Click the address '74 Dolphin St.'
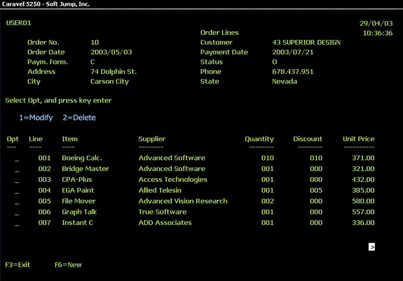Screen dimensions: 403x281 [x=113, y=72]
